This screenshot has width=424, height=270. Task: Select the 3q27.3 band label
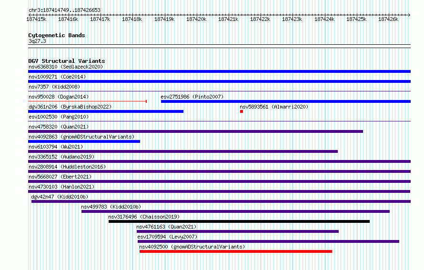click(37, 41)
